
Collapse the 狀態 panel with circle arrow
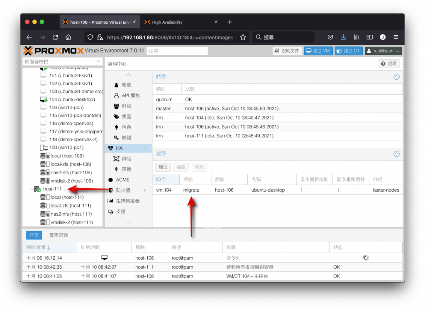396,77
